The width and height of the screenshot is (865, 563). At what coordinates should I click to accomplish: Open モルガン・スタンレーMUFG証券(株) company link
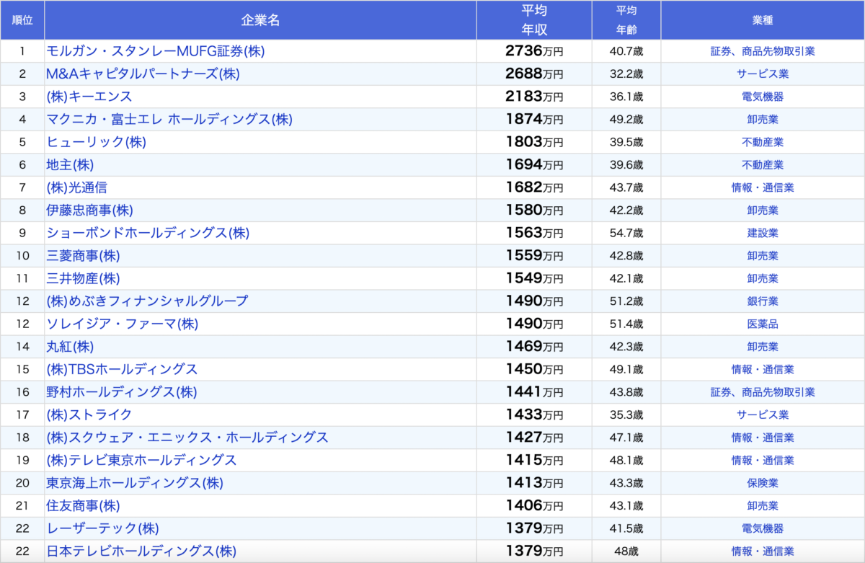(157, 51)
